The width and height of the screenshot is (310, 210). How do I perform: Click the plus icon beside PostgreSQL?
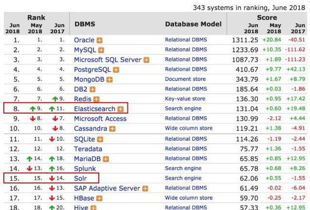[x=116, y=70]
